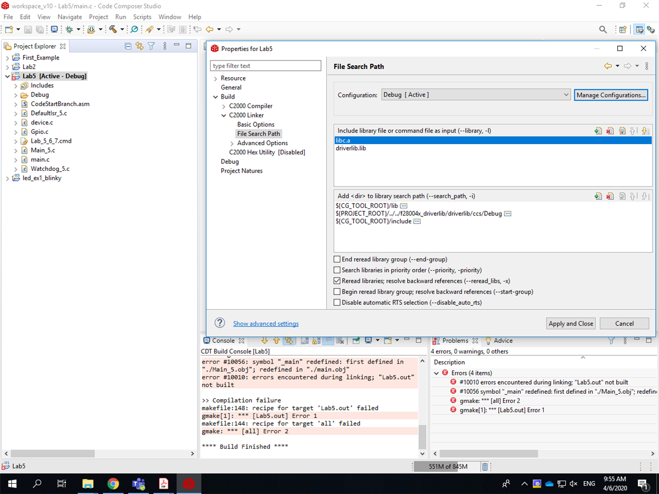This screenshot has width=659, height=494.
Task: Click the Flash/load program toolbar icon
Action: [92, 29]
